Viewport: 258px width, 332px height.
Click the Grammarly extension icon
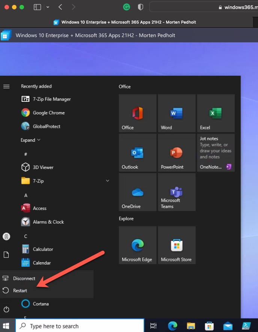(126, 7)
